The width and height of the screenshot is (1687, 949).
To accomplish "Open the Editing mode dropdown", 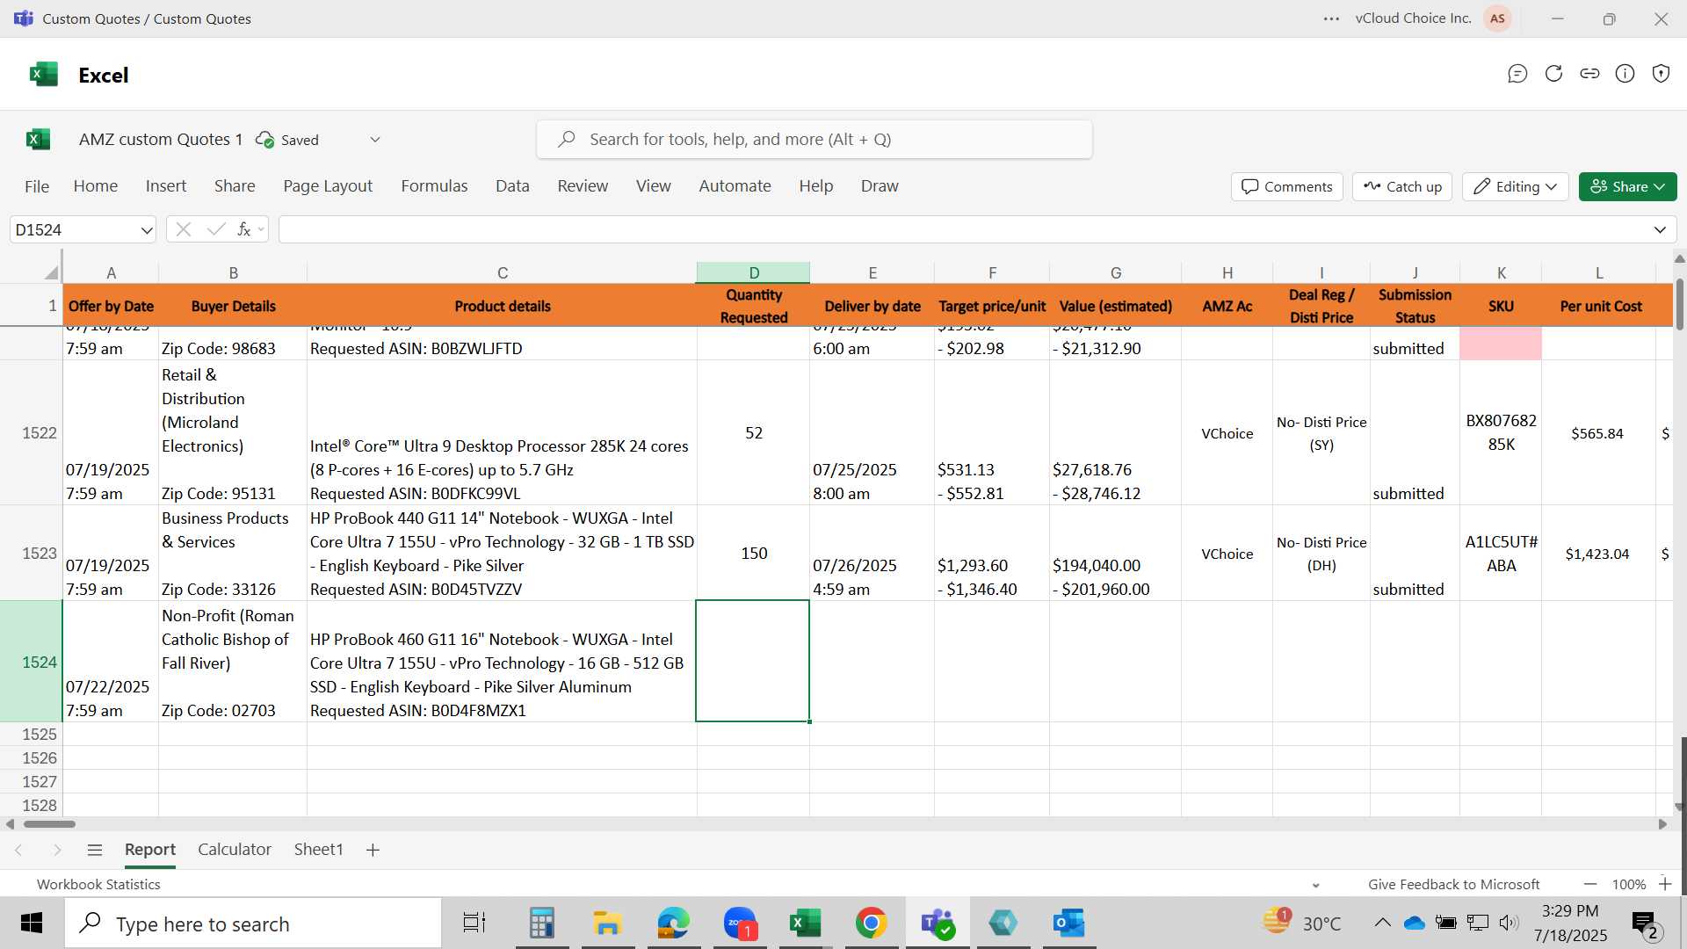I will tap(1515, 186).
